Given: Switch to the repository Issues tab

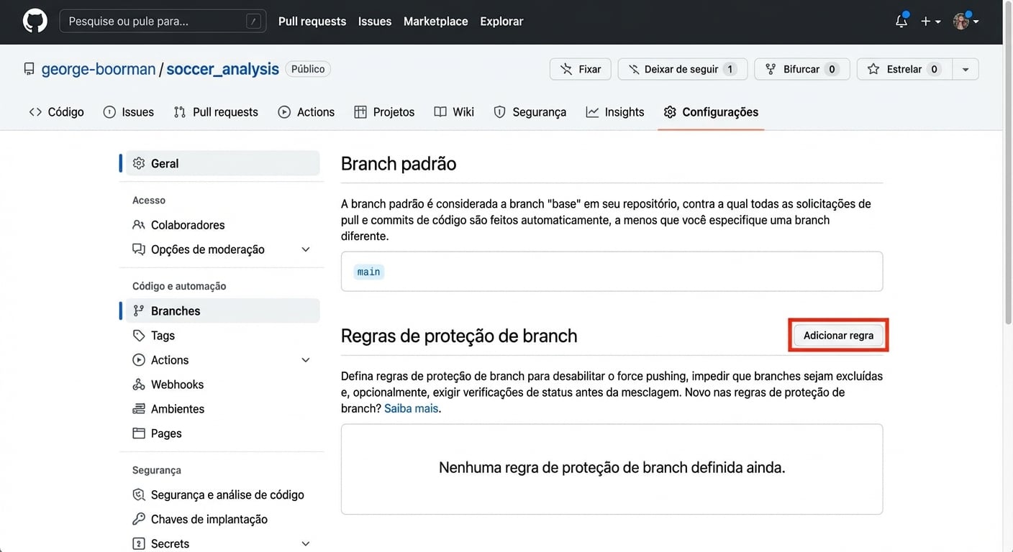Looking at the screenshot, I should click(x=129, y=112).
